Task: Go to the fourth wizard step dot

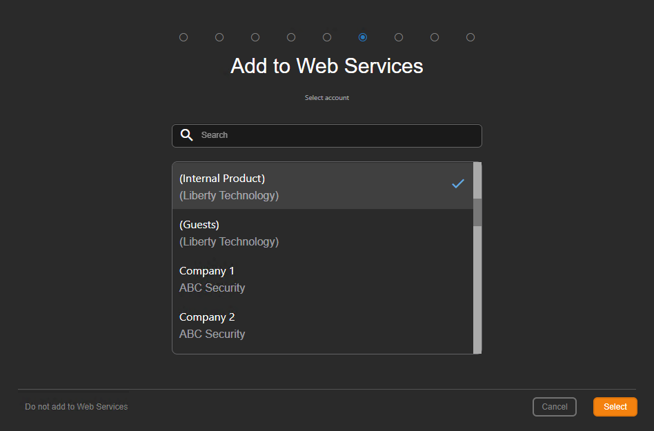Action: (x=291, y=37)
